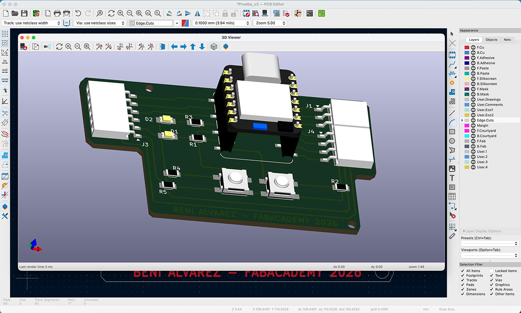Screen dimensions: 521x313
Task: Toggle F.Cu layer visibility eye
Action: point(473,47)
